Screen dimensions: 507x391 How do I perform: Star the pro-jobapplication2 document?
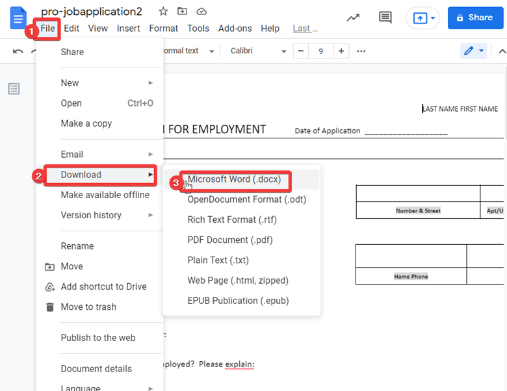pos(163,12)
